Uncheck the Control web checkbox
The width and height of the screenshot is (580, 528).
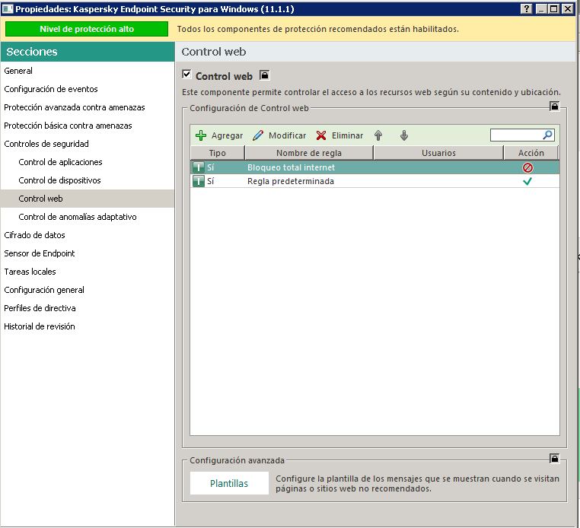click(x=187, y=75)
